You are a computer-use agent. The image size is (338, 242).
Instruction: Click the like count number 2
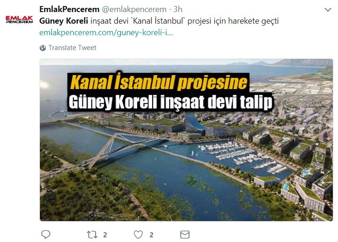[x=151, y=235]
